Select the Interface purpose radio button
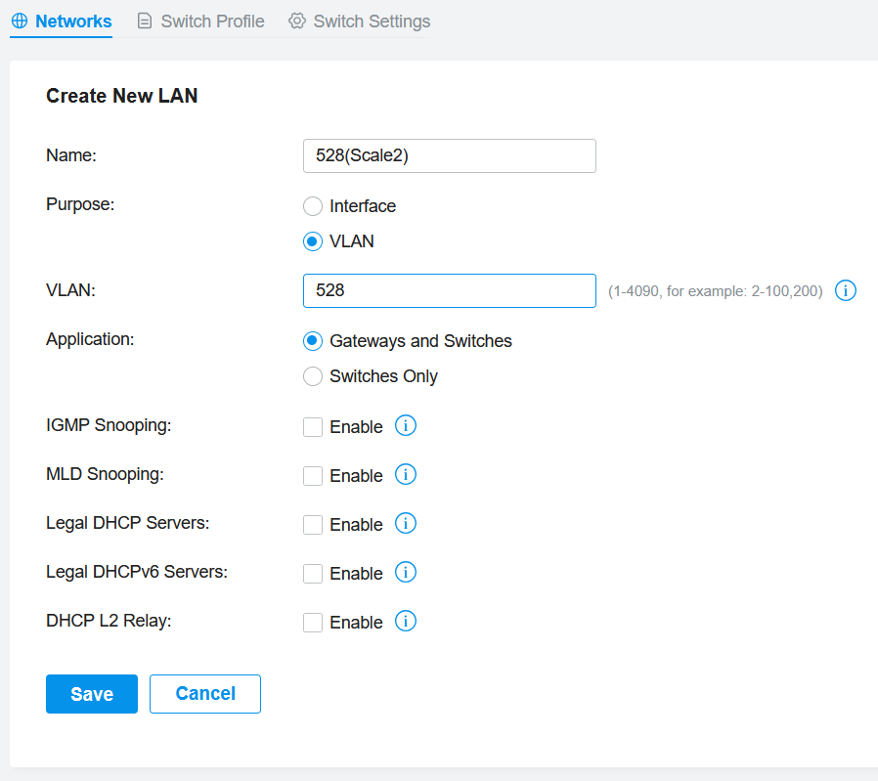The width and height of the screenshot is (878, 781). (313, 206)
